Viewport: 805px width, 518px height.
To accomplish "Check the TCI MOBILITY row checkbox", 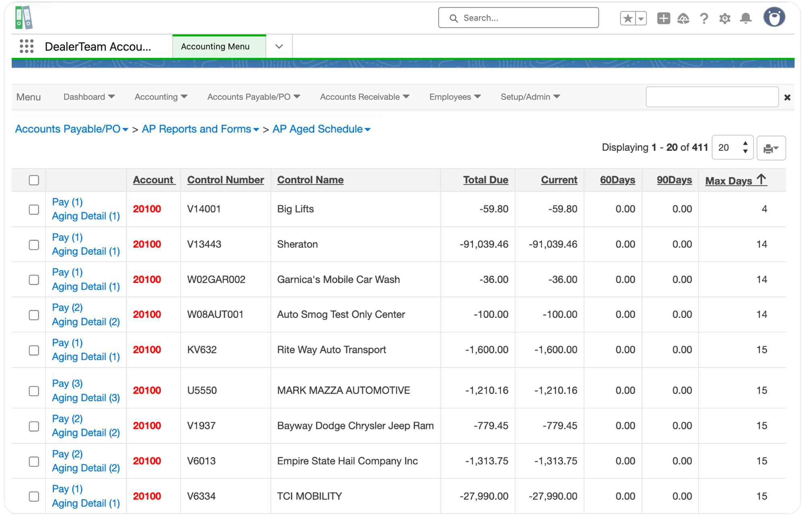I will point(34,497).
